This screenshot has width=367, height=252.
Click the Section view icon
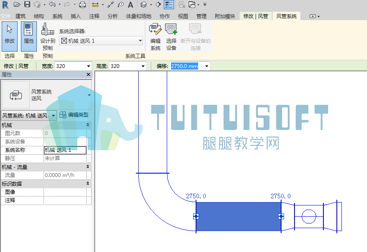[158, 5]
